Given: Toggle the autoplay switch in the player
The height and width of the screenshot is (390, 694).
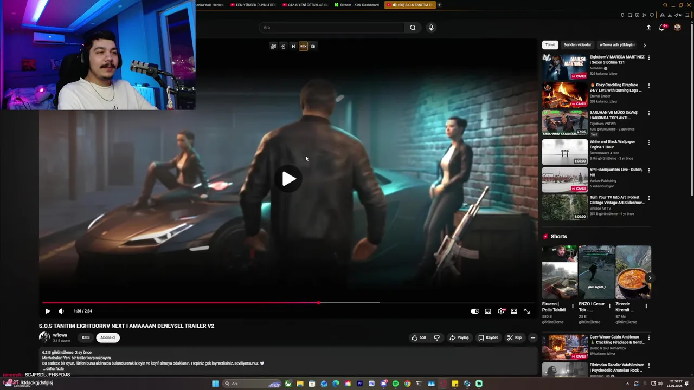Looking at the screenshot, I should [475, 311].
